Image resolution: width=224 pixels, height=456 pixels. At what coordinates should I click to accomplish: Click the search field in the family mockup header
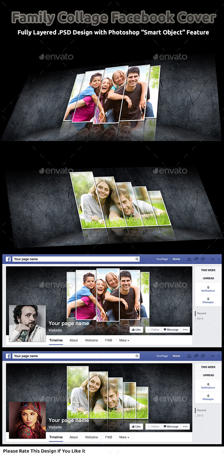tap(76, 259)
